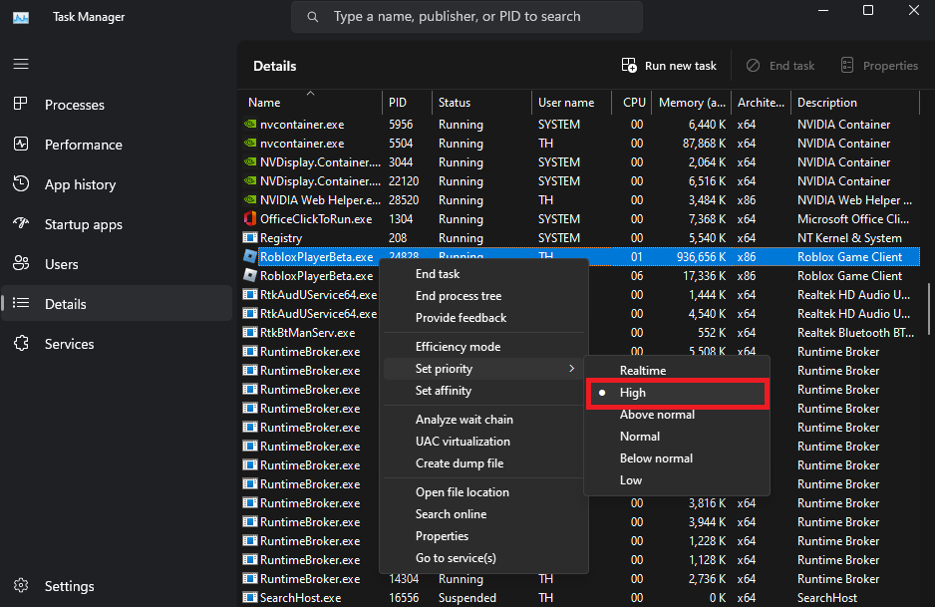Click Efficiency mode in context menu

[x=458, y=347]
